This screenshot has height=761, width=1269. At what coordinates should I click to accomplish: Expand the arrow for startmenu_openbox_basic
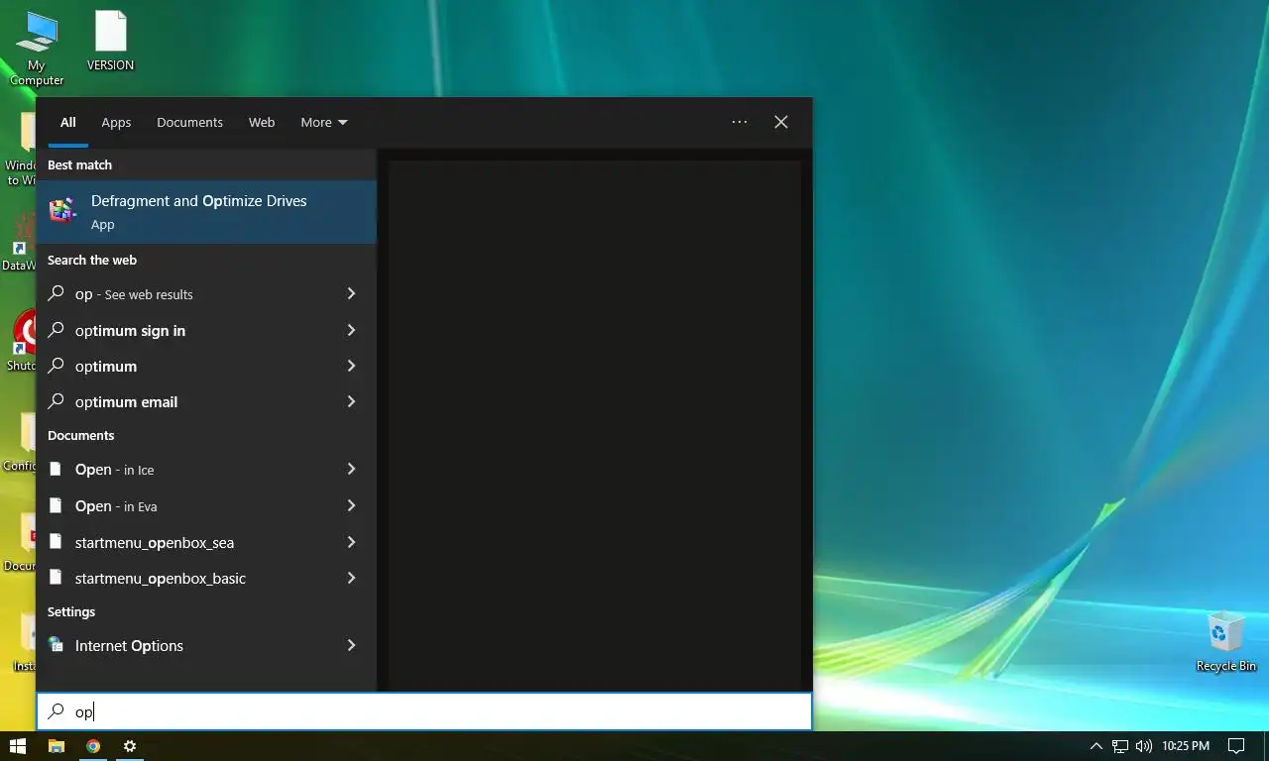pos(351,578)
